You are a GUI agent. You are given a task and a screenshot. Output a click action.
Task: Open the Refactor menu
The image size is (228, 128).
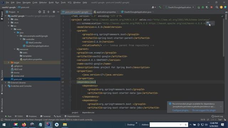pos(43,2)
